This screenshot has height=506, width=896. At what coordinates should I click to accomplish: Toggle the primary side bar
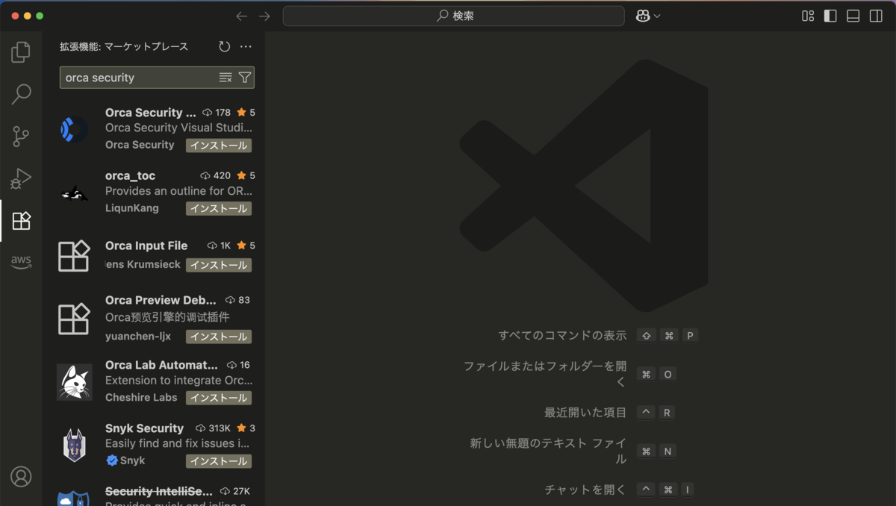click(x=830, y=16)
